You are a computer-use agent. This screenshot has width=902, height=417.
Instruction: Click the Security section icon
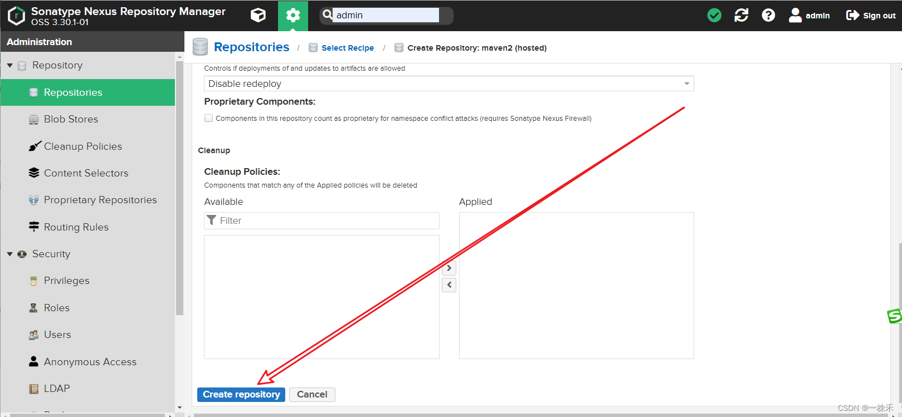[22, 254]
